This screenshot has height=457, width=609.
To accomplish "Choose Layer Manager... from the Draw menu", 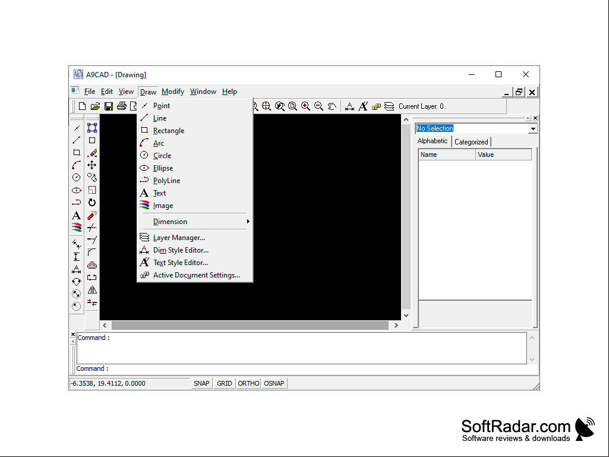I will (196, 238).
